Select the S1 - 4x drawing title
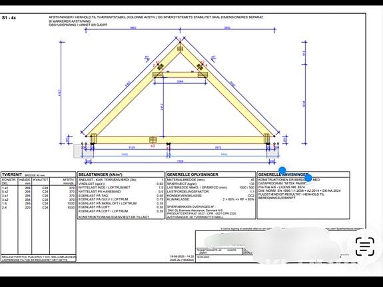This screenshot has width=383, height=287. tap(9, 18)
